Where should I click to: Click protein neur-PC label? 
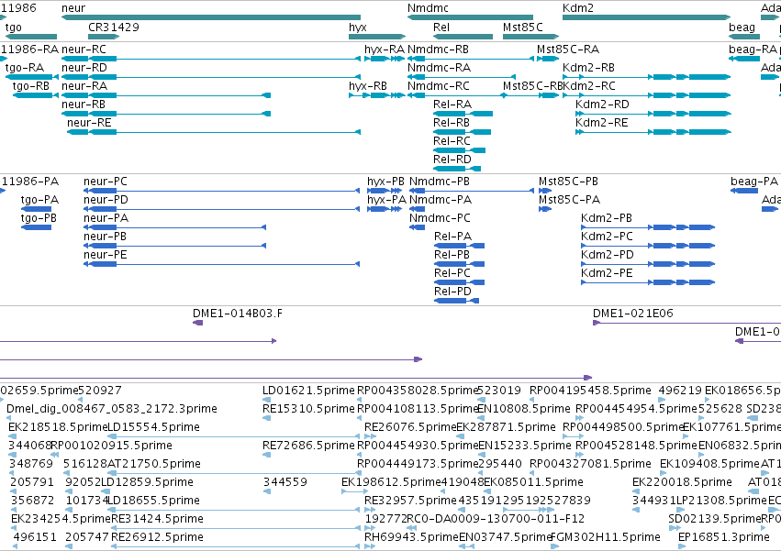coord(106,182)
